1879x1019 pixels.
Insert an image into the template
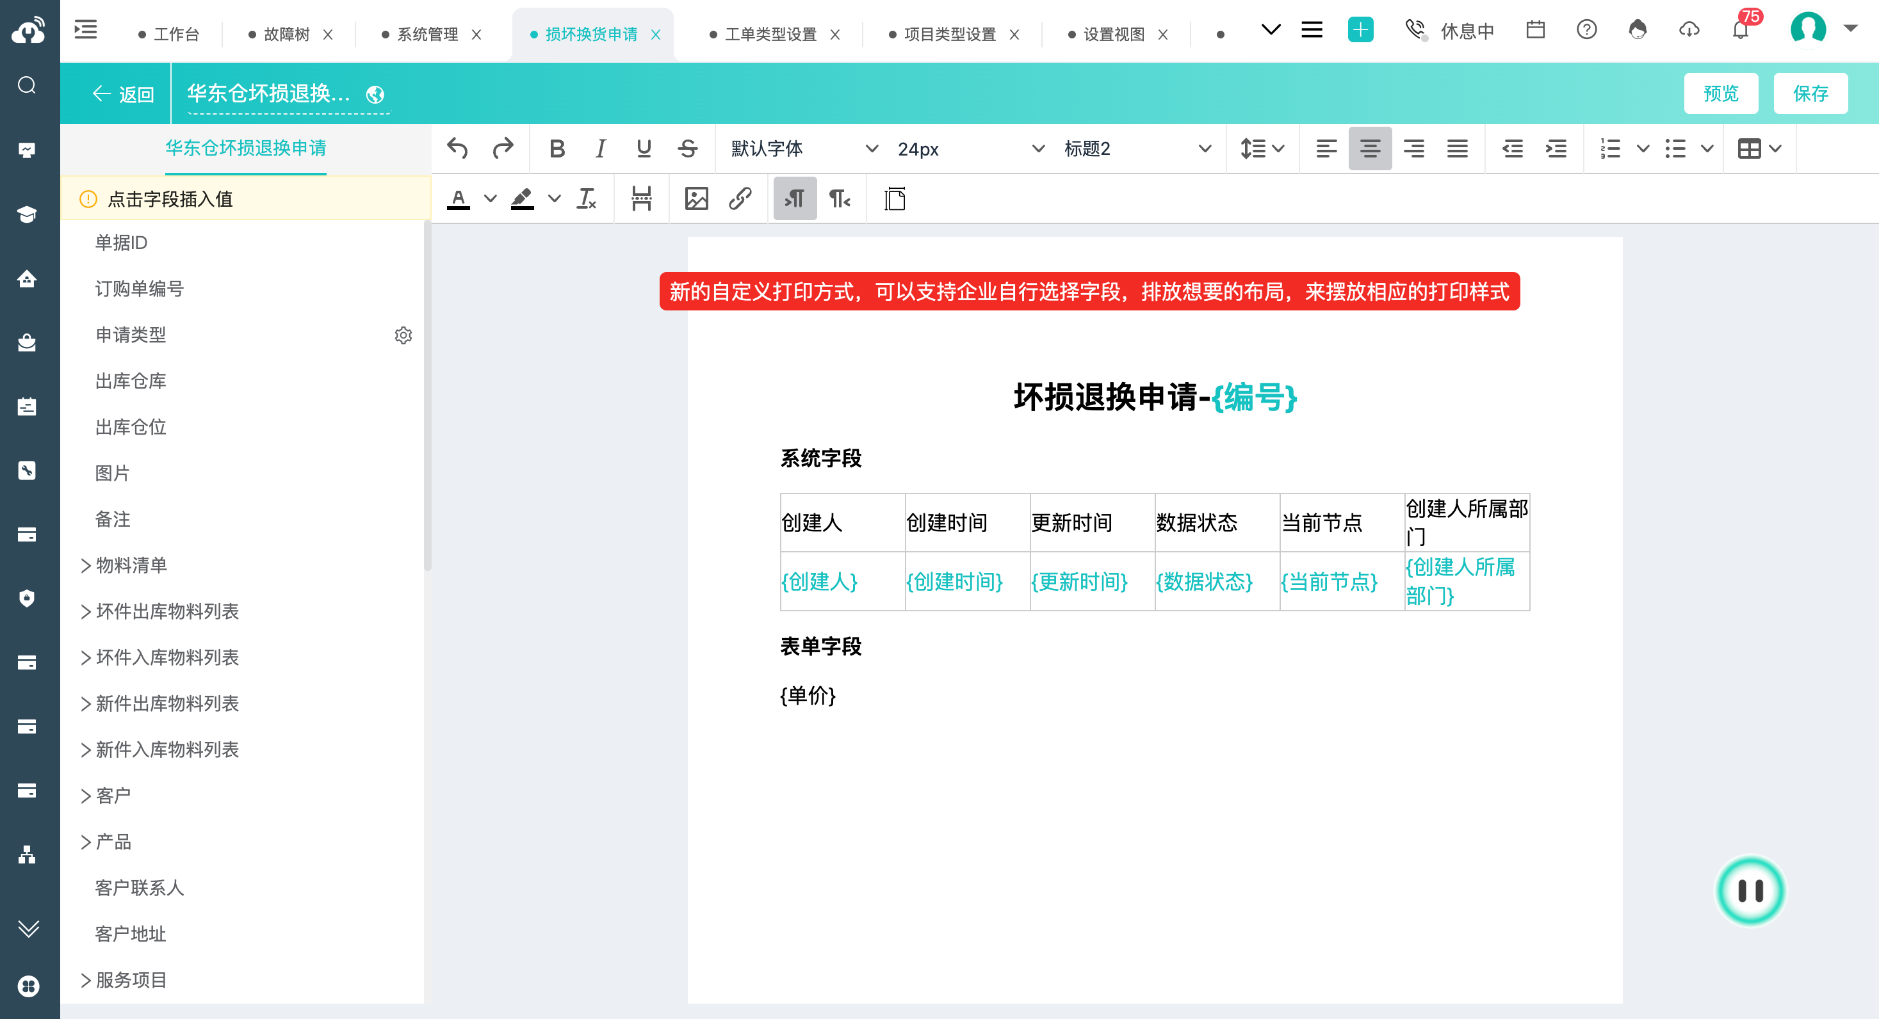click(x=696, y=199)
